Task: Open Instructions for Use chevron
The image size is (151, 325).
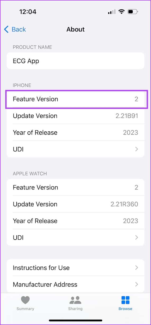Action: click(x=136, y=268)
